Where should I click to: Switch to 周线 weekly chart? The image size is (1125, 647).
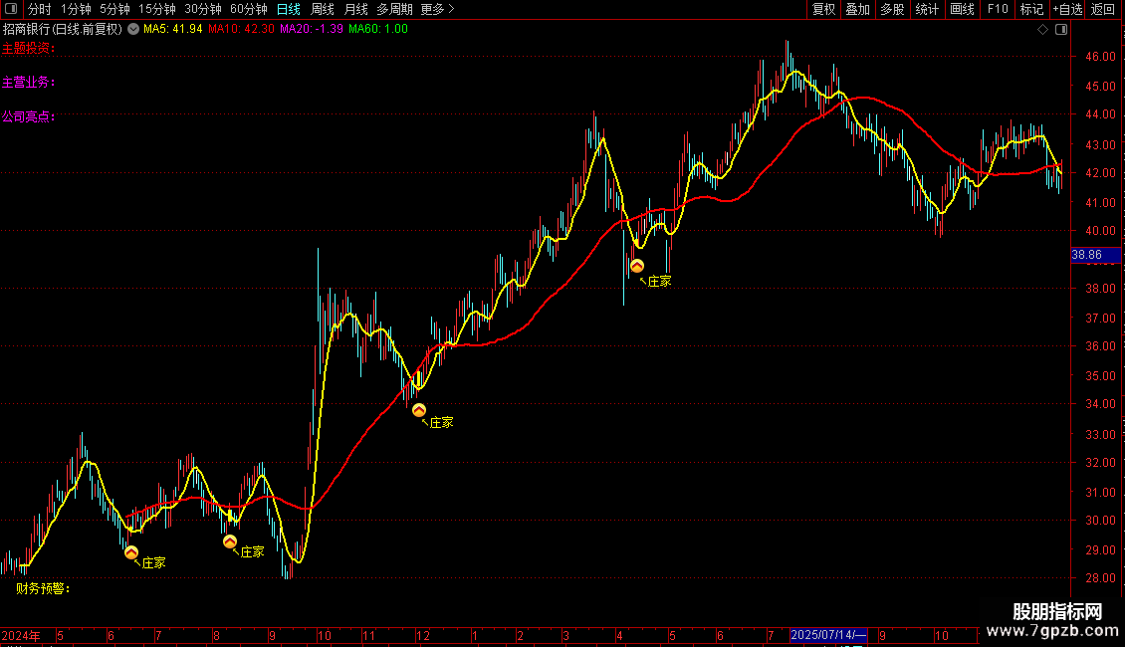pos(323,9)
